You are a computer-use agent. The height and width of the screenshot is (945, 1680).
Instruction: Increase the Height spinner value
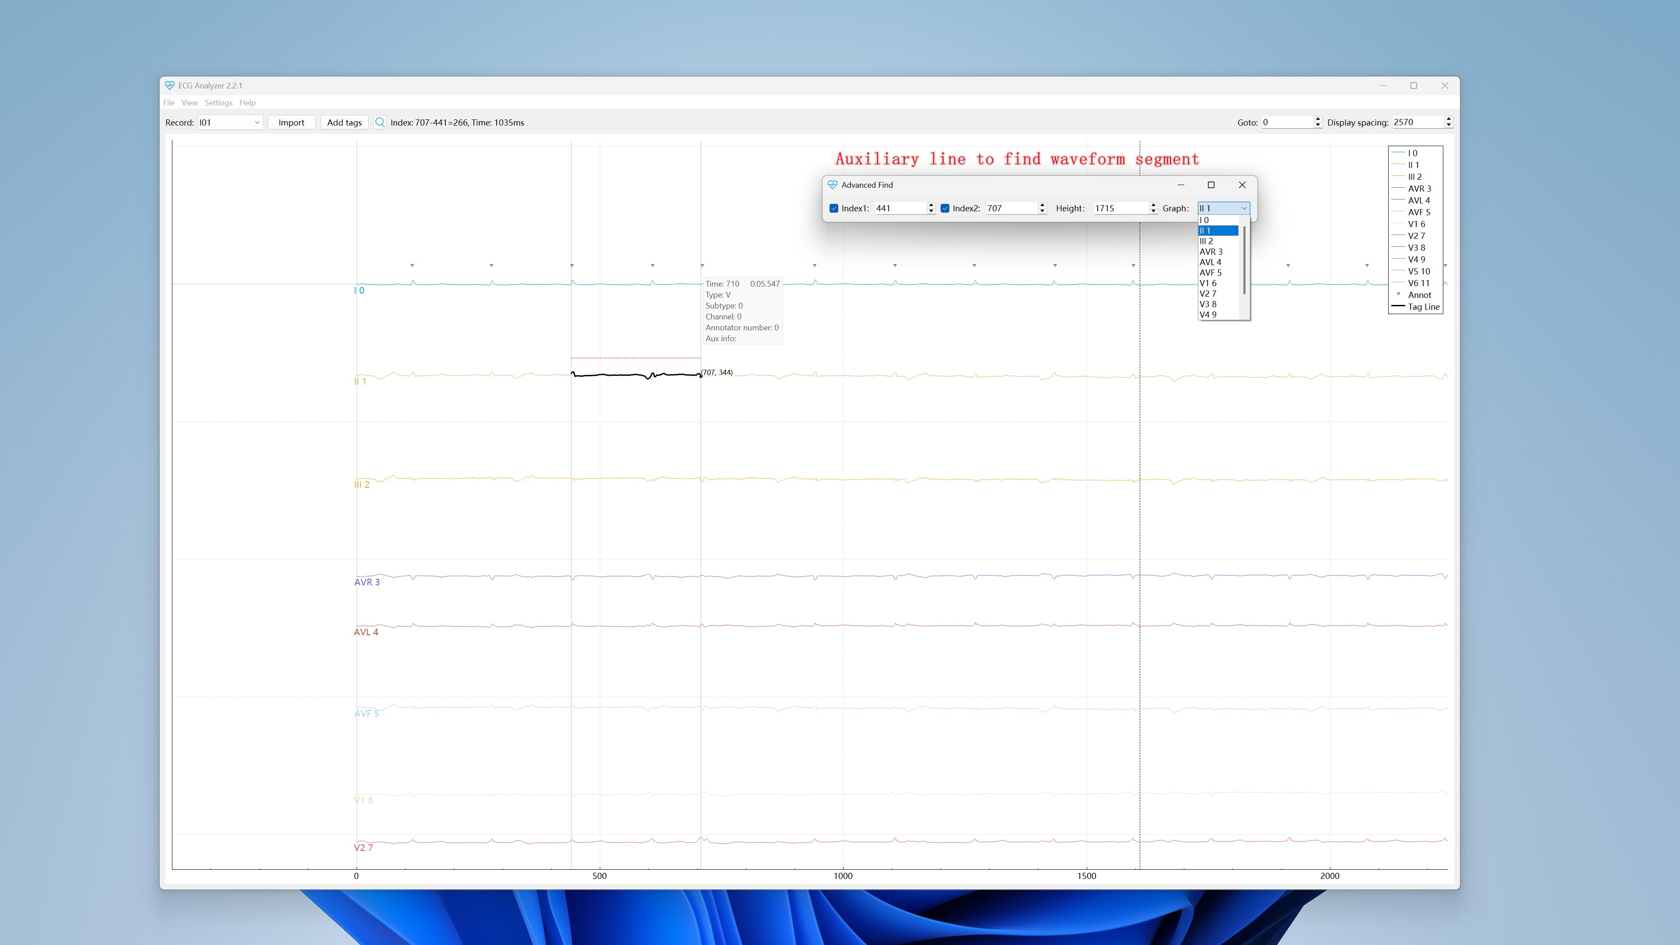pyautogui.click(x=1153, y=205)
